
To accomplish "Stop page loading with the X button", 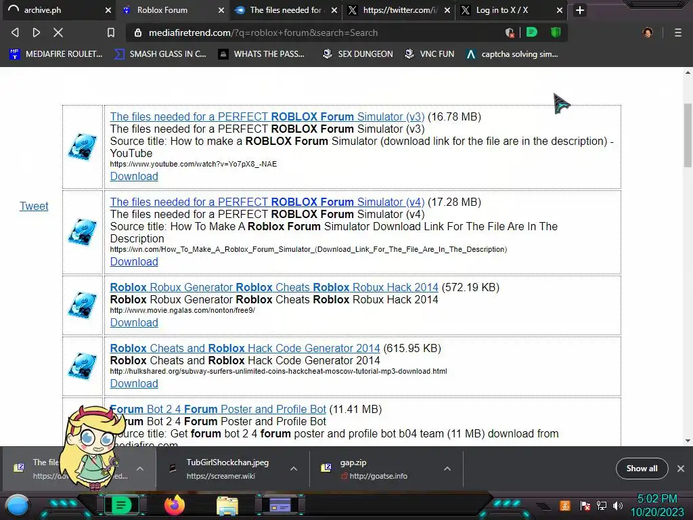I will [x=58, y=32].
